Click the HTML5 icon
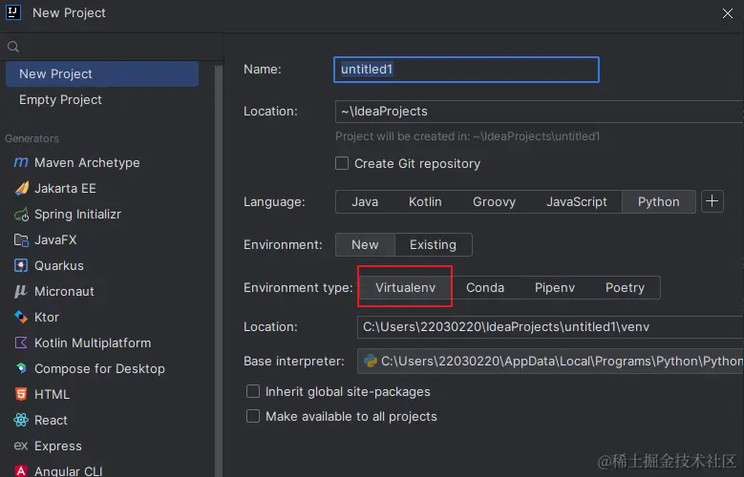The image size is (744, 477). tap(21, 394)
